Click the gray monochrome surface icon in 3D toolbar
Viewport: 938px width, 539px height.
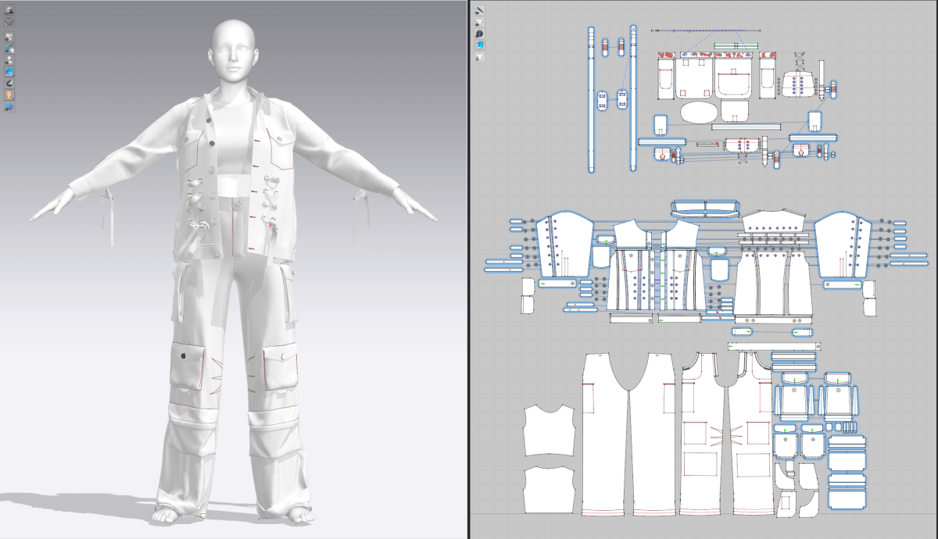point(9,83)
